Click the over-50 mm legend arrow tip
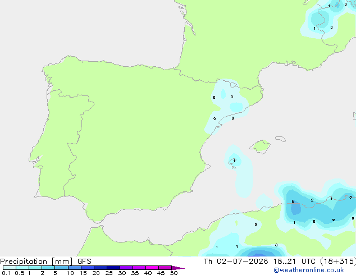 pos(178,268)
